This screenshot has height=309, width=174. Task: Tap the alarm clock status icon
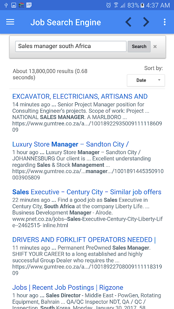pyautogui.click(x=109, y=5)
